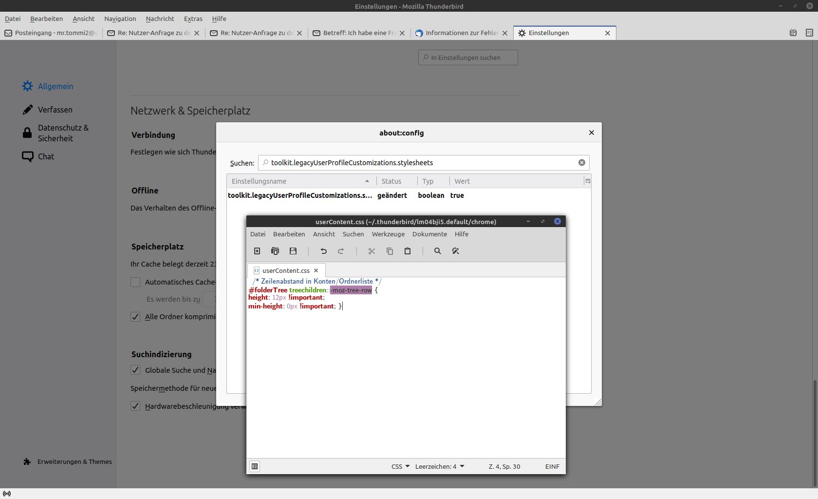Toggle the side panel icon in editor statusbar
Screen dimensions: 818x499
click(x=255, y=466)
